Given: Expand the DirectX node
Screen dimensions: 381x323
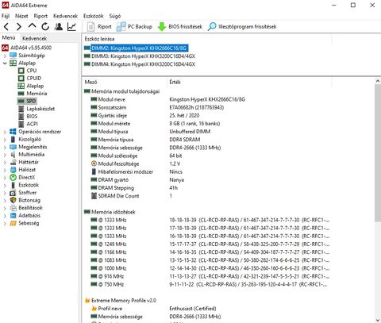Looking at the screenshot, I should coord(5,178).
